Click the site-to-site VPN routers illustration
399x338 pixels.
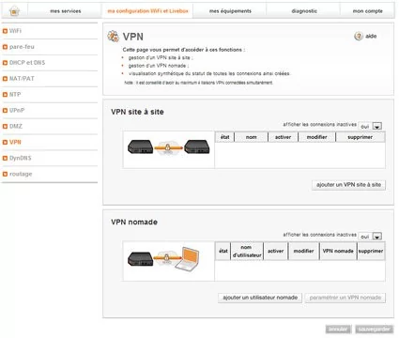169,146
